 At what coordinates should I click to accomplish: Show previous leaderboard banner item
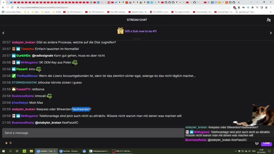pyautogui.click(x=3, y=33)
